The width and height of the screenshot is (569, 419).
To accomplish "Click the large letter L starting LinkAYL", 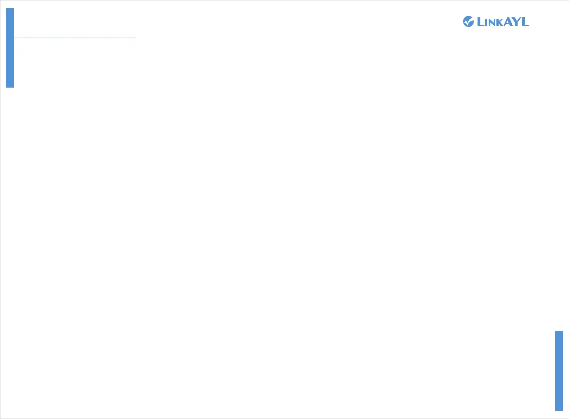I will click(481, 21).
